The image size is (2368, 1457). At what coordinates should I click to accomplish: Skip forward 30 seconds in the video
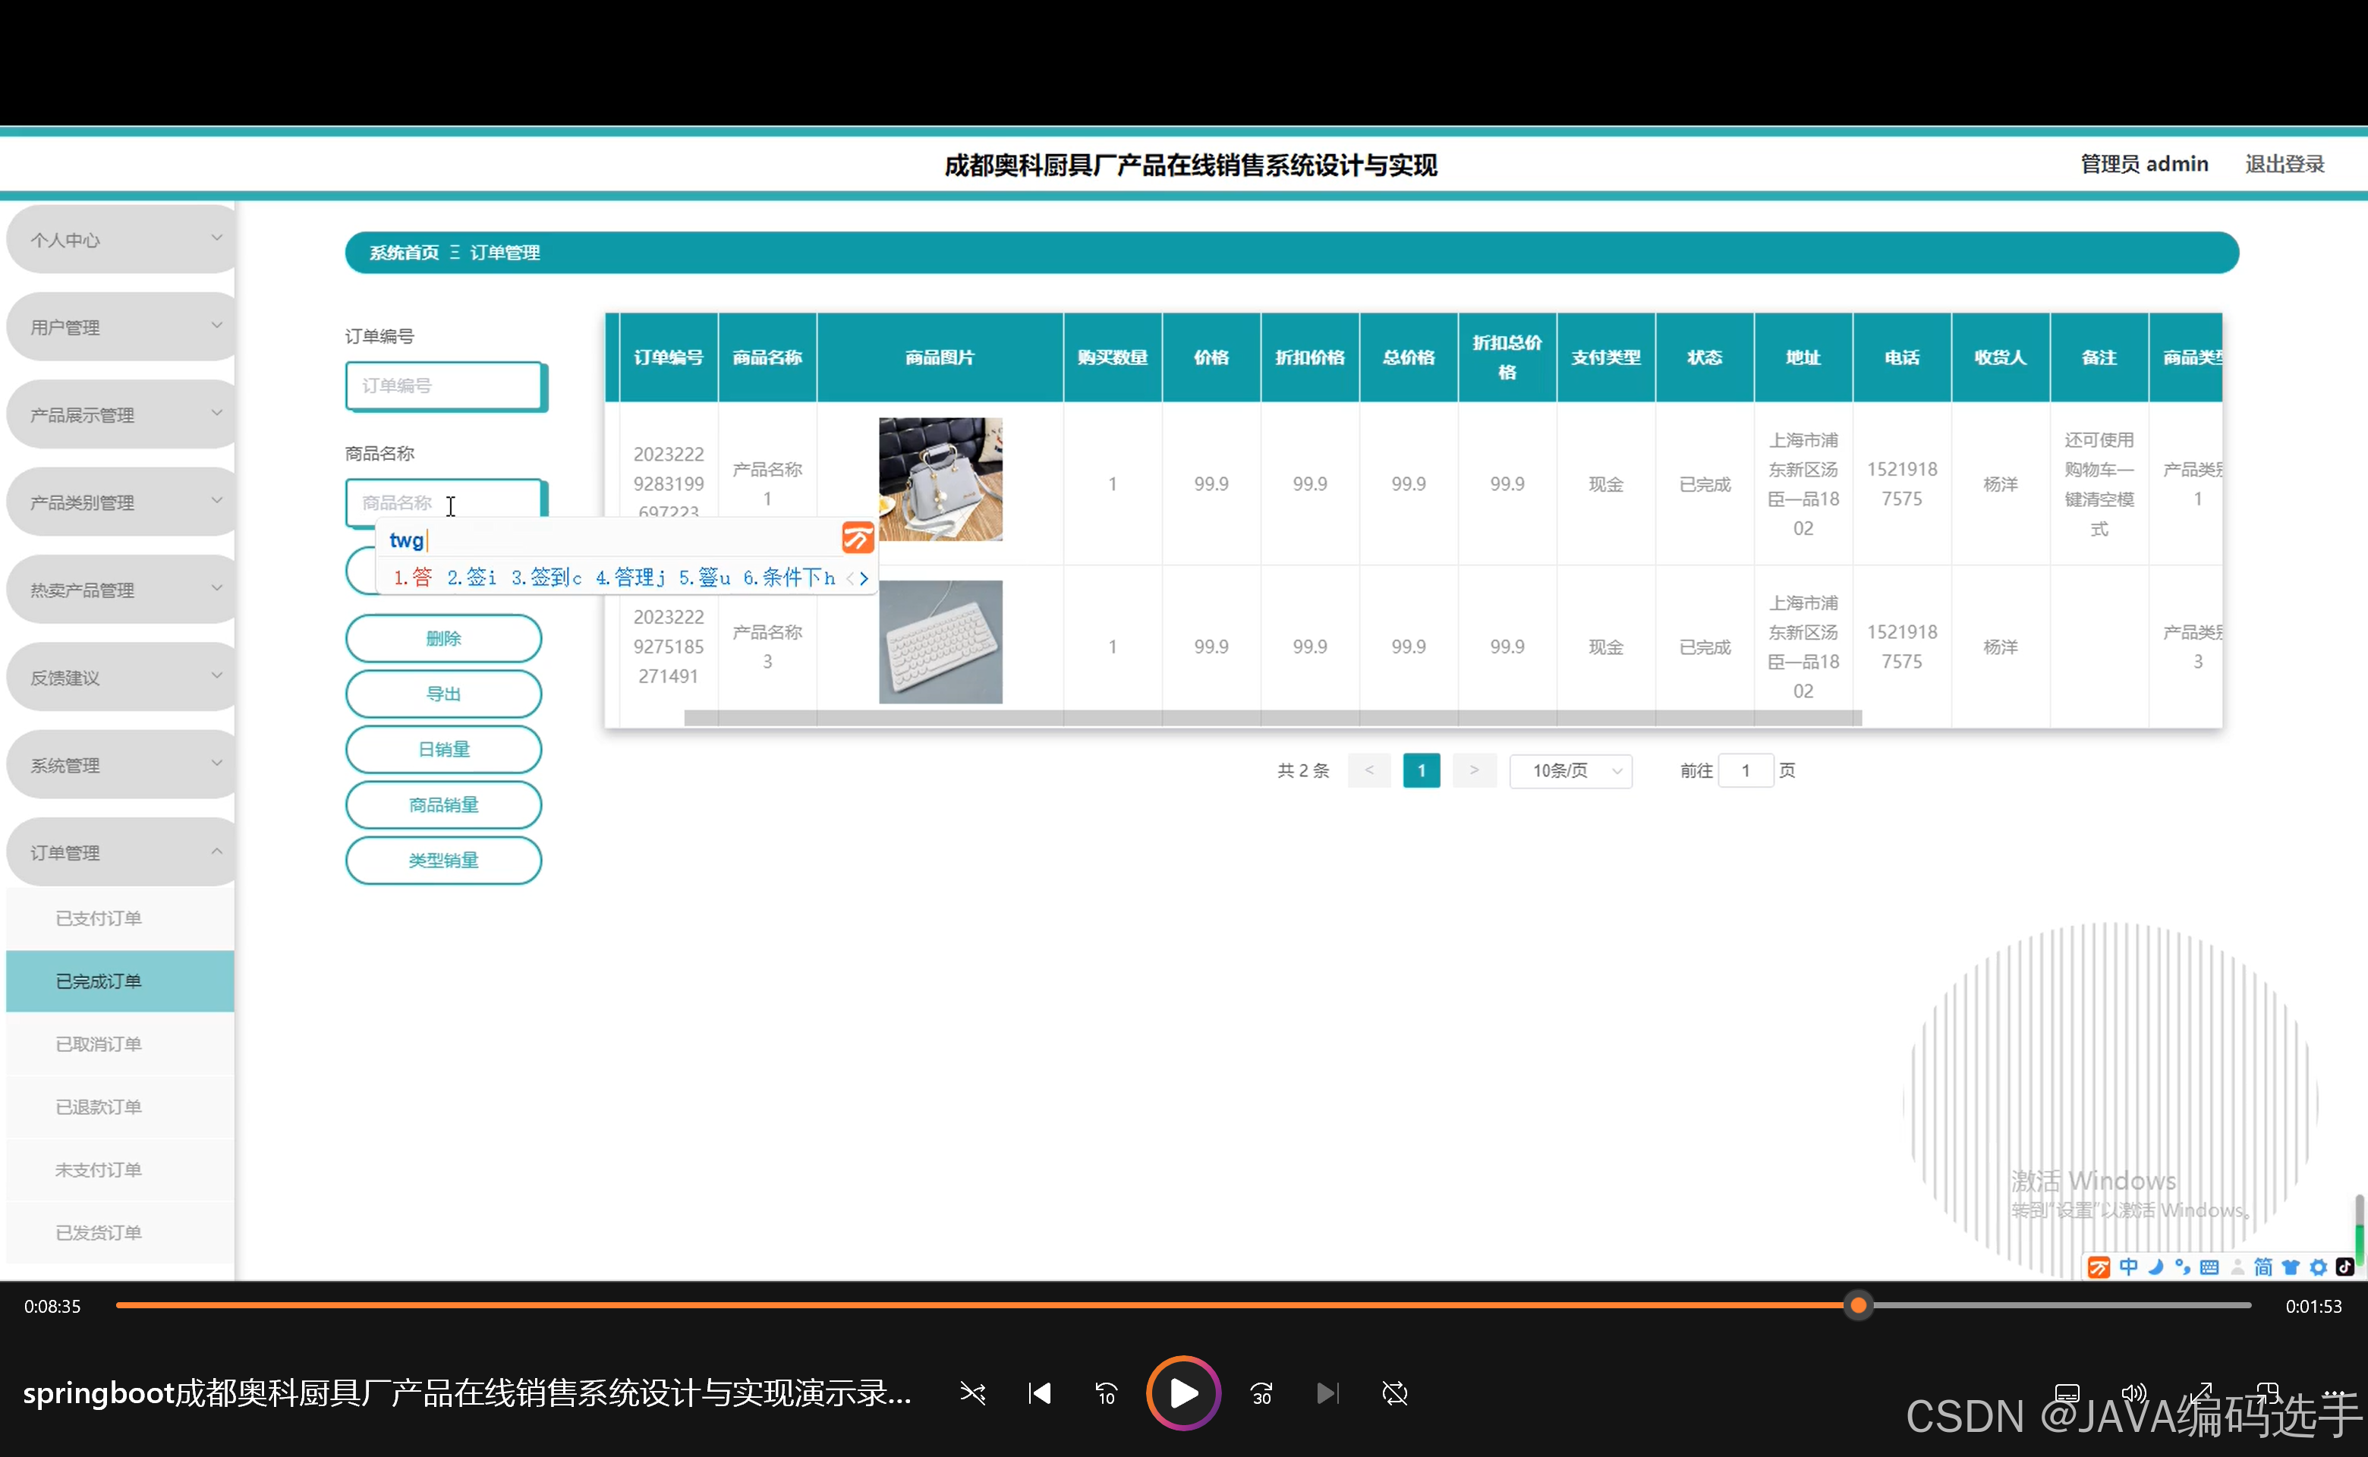pos(1261,1393)
